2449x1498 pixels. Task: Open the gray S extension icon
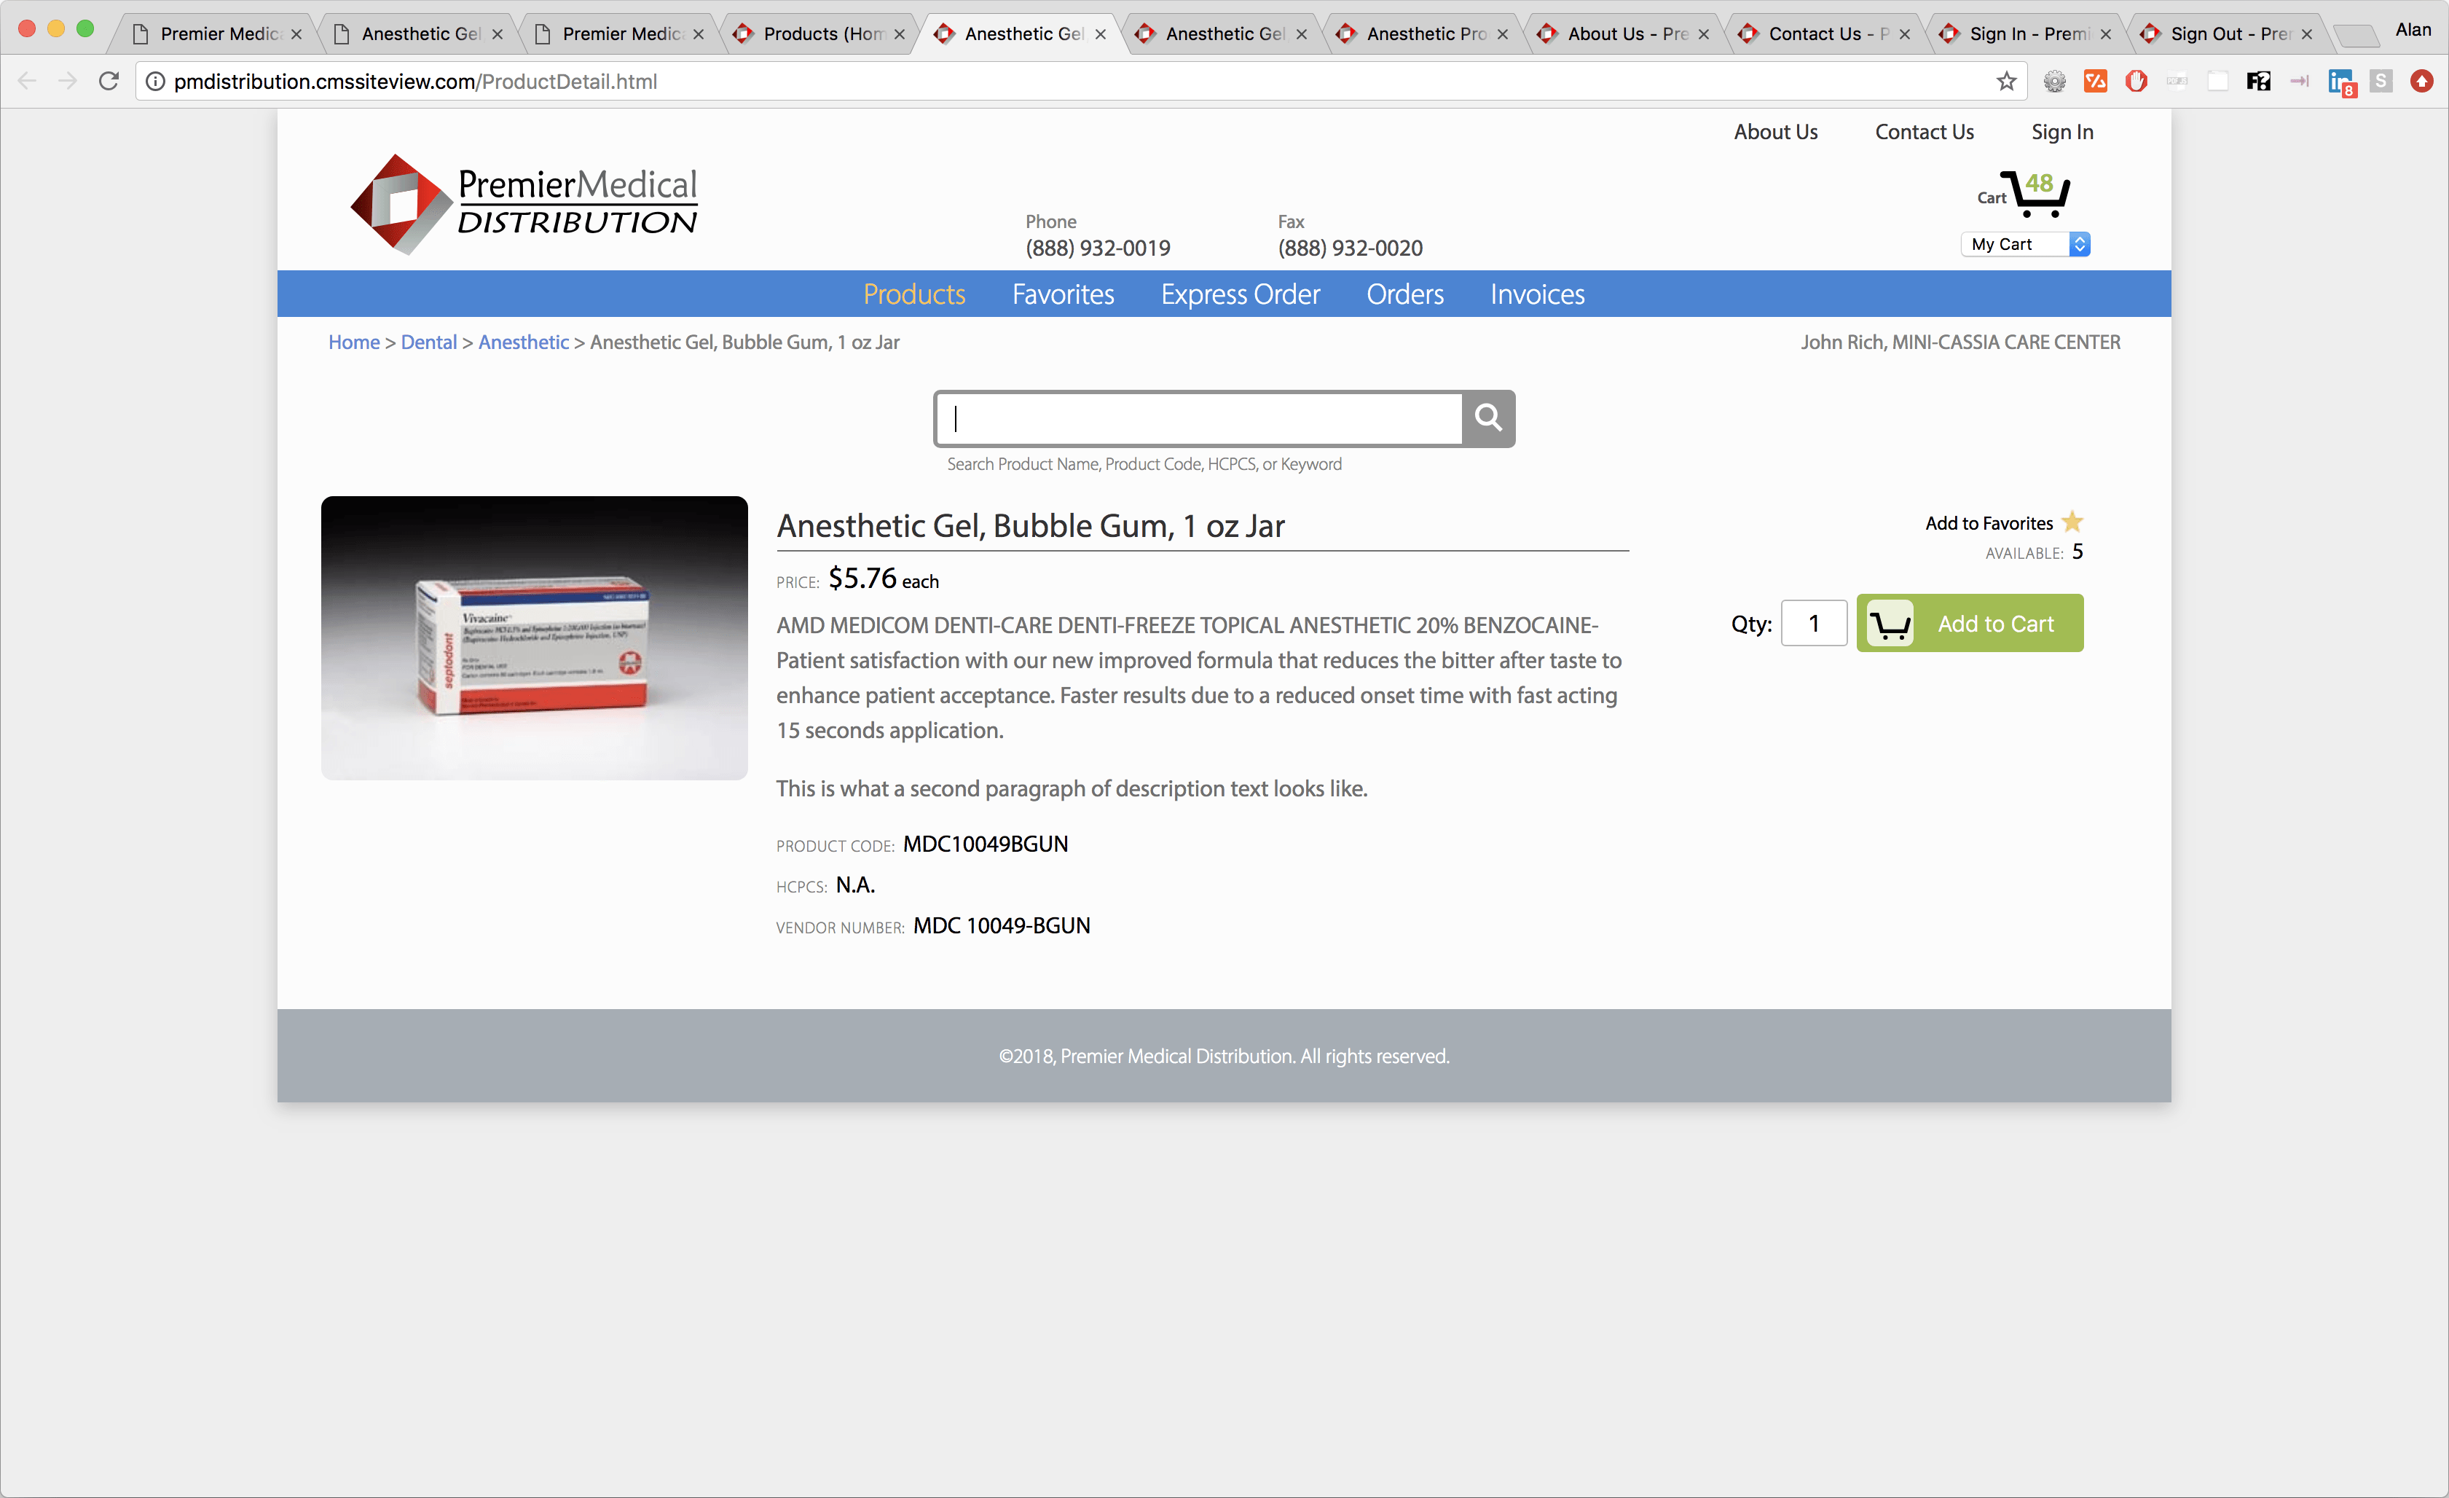(2381, 82)
